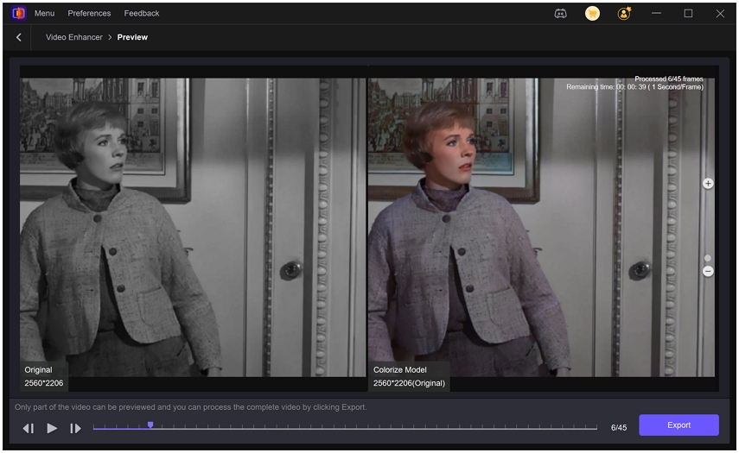Screen dimensions: 739x453
Task: Click the app logo icon
Action: [x=18, y=13]
